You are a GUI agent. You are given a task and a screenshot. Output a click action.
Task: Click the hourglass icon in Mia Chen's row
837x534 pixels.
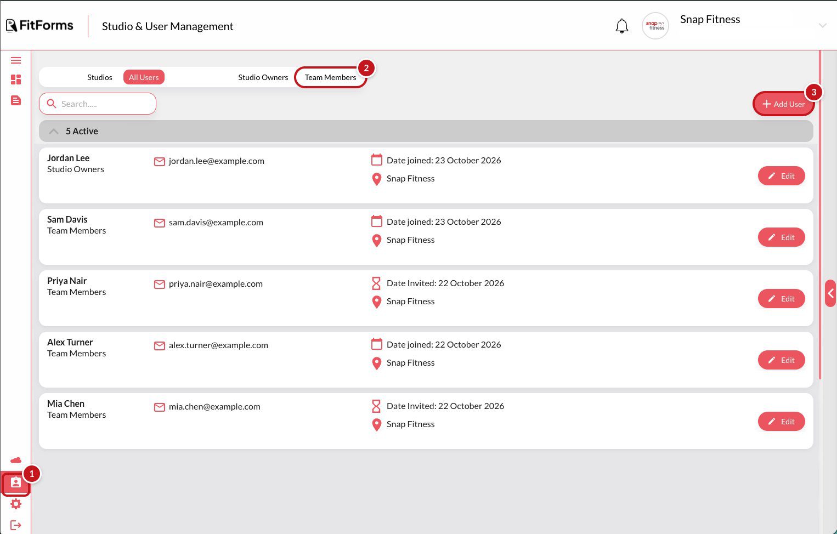point(376,406)
